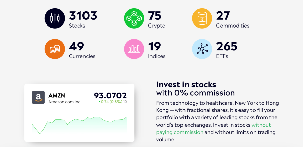Viewport: 303px width, 147px height.
Task: Open the 265 ETFs count
Action: [227, 46]
